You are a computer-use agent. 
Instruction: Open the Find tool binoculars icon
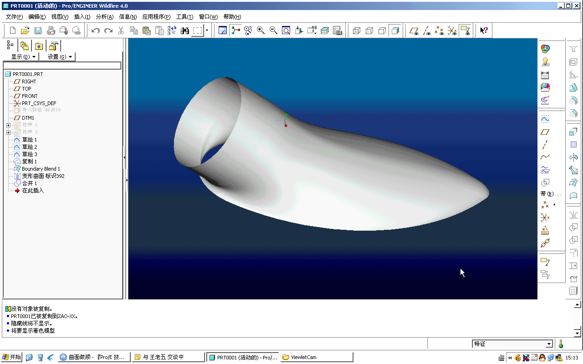click(185, 30)
